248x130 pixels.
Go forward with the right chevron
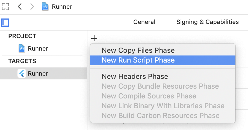[32, 7]
